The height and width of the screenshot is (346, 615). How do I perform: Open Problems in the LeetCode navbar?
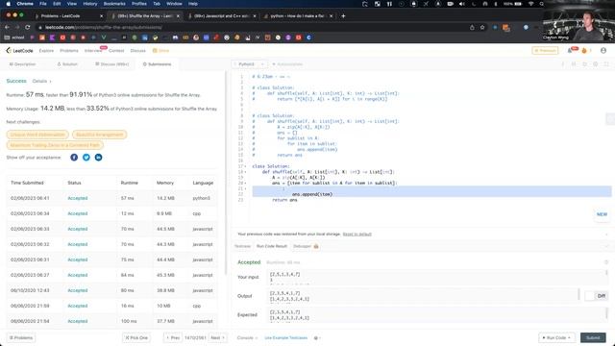pos(69,51)
